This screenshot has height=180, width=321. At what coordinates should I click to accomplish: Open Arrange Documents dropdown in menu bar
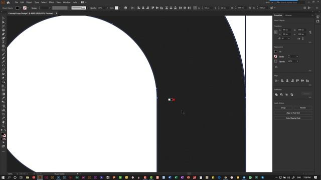click(83, 2)
